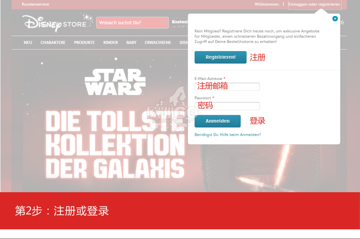Open the Benötigst Du Hilfe beim Anmelden link
Screen dimensions: 360x239
pos(227,134)
